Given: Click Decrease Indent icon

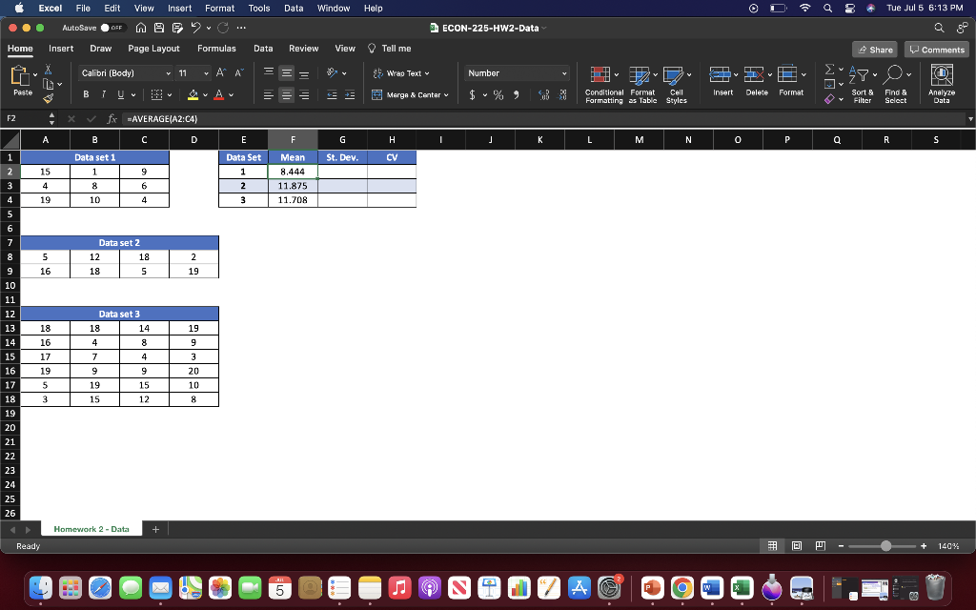Looking at the screenshot, I should (x=332, y=94).
